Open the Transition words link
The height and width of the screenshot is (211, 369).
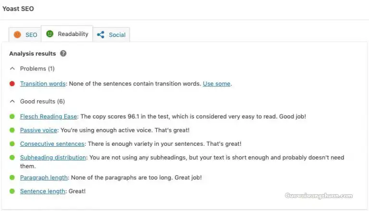tap(43, 83)
